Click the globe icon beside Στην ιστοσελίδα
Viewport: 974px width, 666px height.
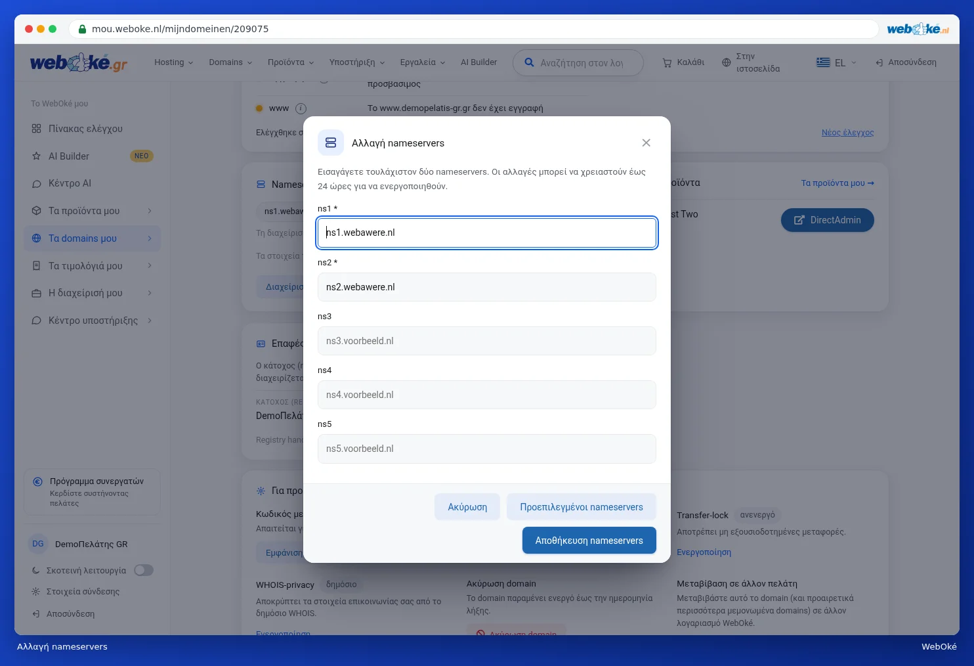[x=726, y=63]
